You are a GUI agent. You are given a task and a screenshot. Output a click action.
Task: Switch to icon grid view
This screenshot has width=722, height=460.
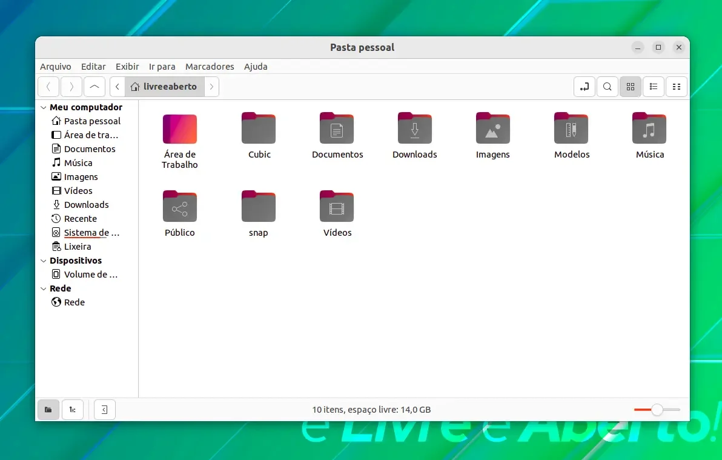(631, 87)
